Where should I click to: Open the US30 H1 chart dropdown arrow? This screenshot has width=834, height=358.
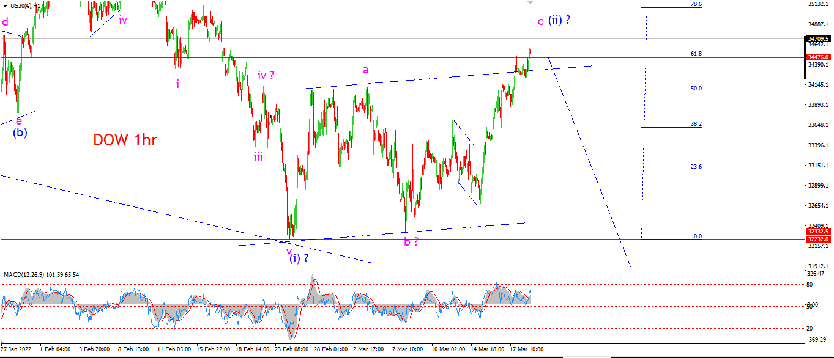[x=6, y=5]
